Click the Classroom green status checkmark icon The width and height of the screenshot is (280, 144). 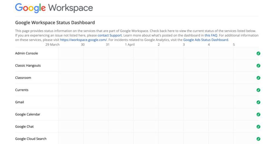[258, 78]
